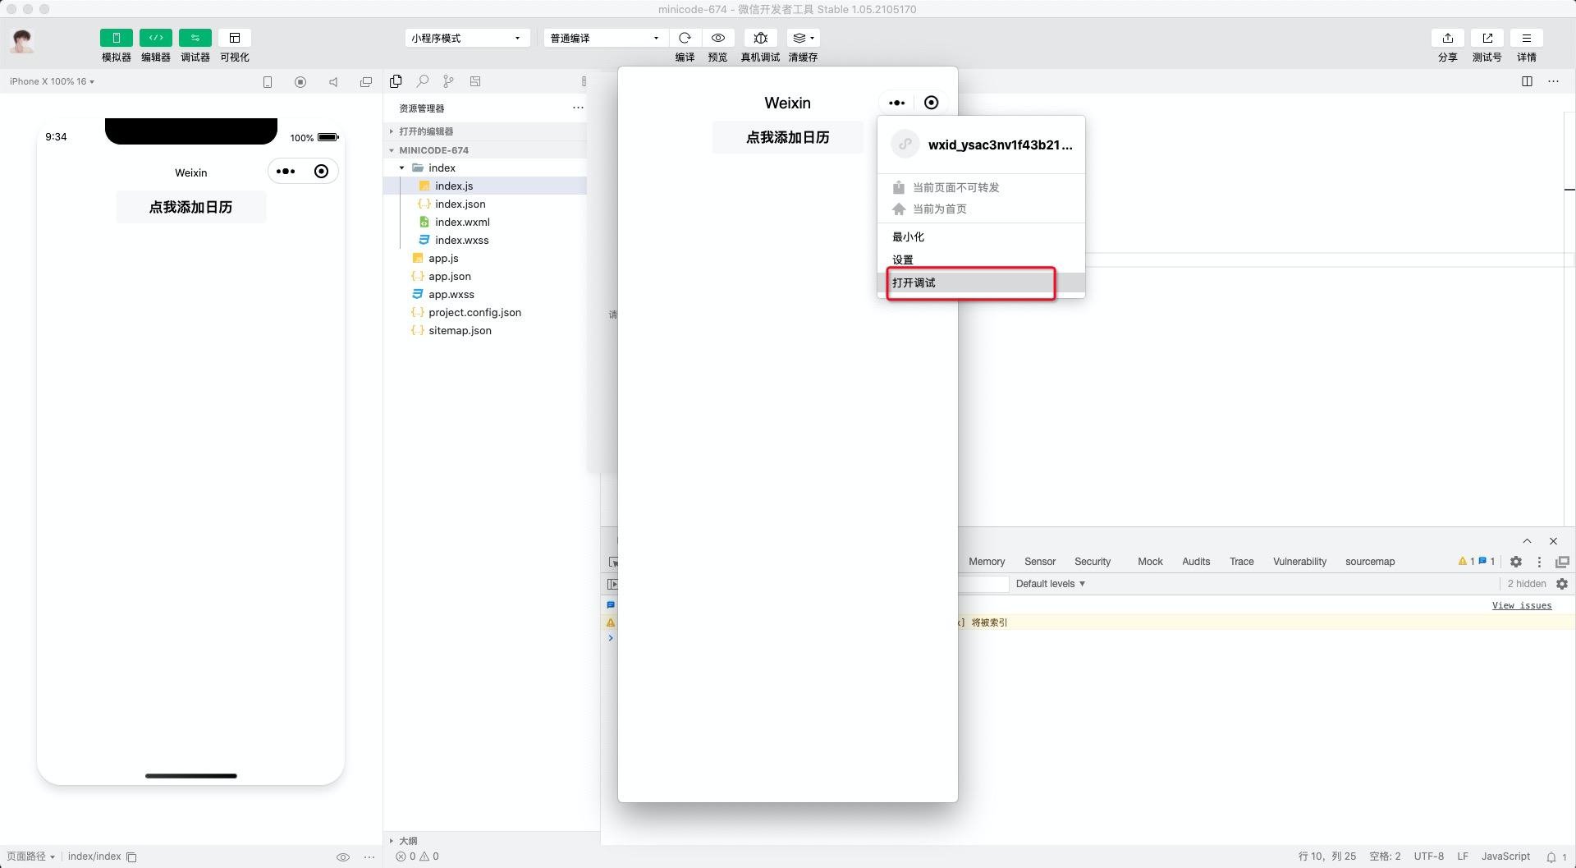Viewport: 1576px width, 868px height.
Task: Open the extensions panel icon beside source control
Action: click(x=475, y=81)
